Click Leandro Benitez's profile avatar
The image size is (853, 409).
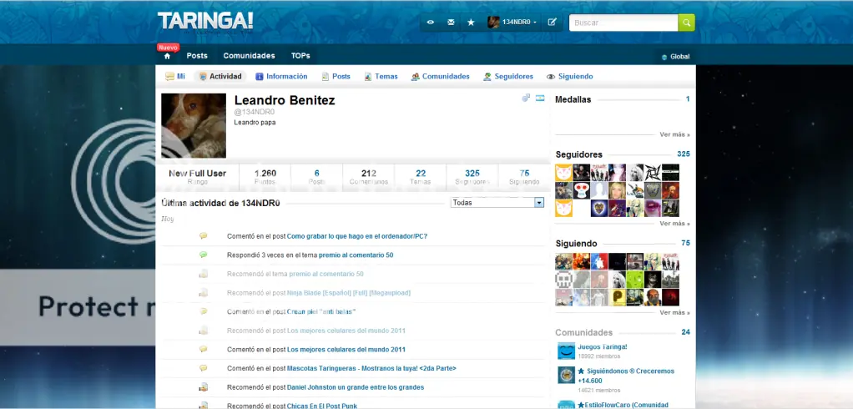(x=194, y=126)
